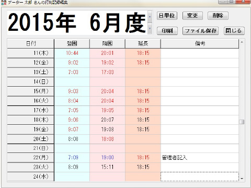This screenshot has height=188, width=251.
Task: Click 延長 cell 18:15 on 23(火)
Action: pyautogui.click(x=143, y=167)
